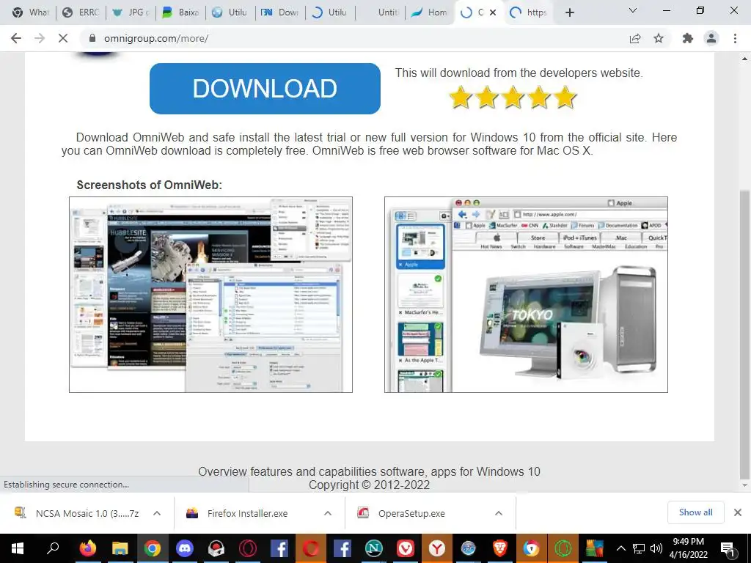
Task: Switch to the 'Hom' tab
Action: [430, 12]
